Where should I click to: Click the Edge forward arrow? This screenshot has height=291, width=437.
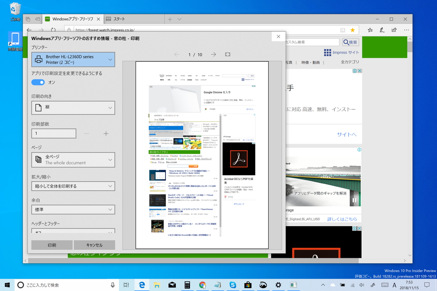pyautogui.click(x=41, y=30)
